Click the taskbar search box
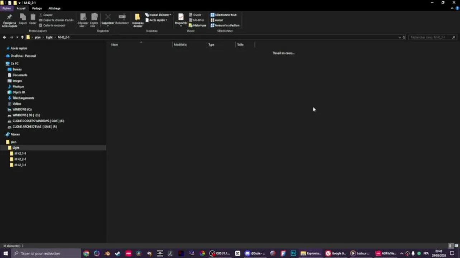The width and height of the screenshot is (460, 258). (x=46, y=253)
